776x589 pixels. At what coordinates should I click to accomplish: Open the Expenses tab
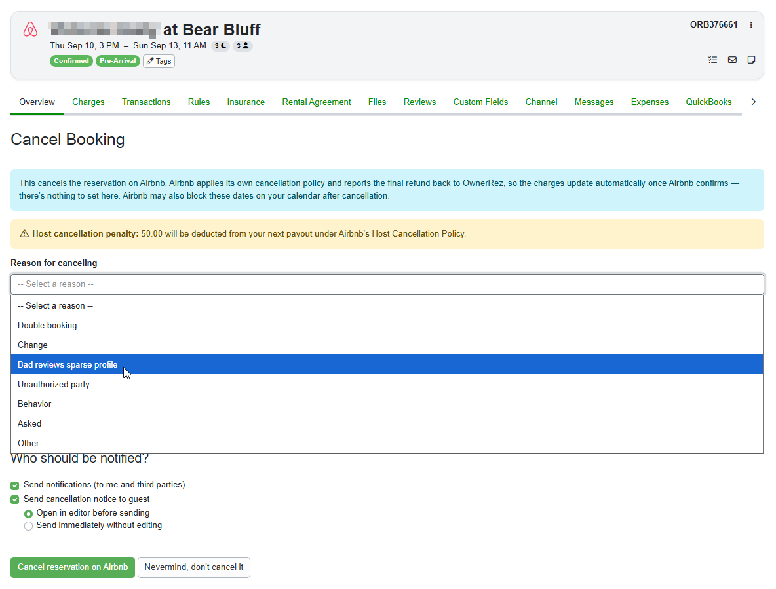(650, 102)
